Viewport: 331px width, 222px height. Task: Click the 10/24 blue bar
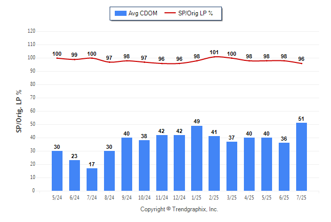click(x=144, y=166)
